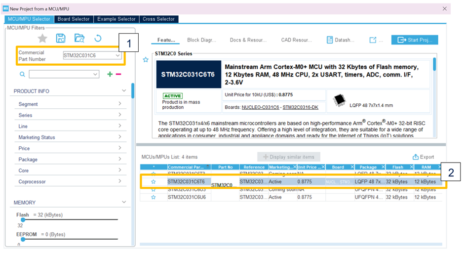The height and width of the screenshot is (255, 464).
Task: Click the Start Project button
Action: click(415, 40)
